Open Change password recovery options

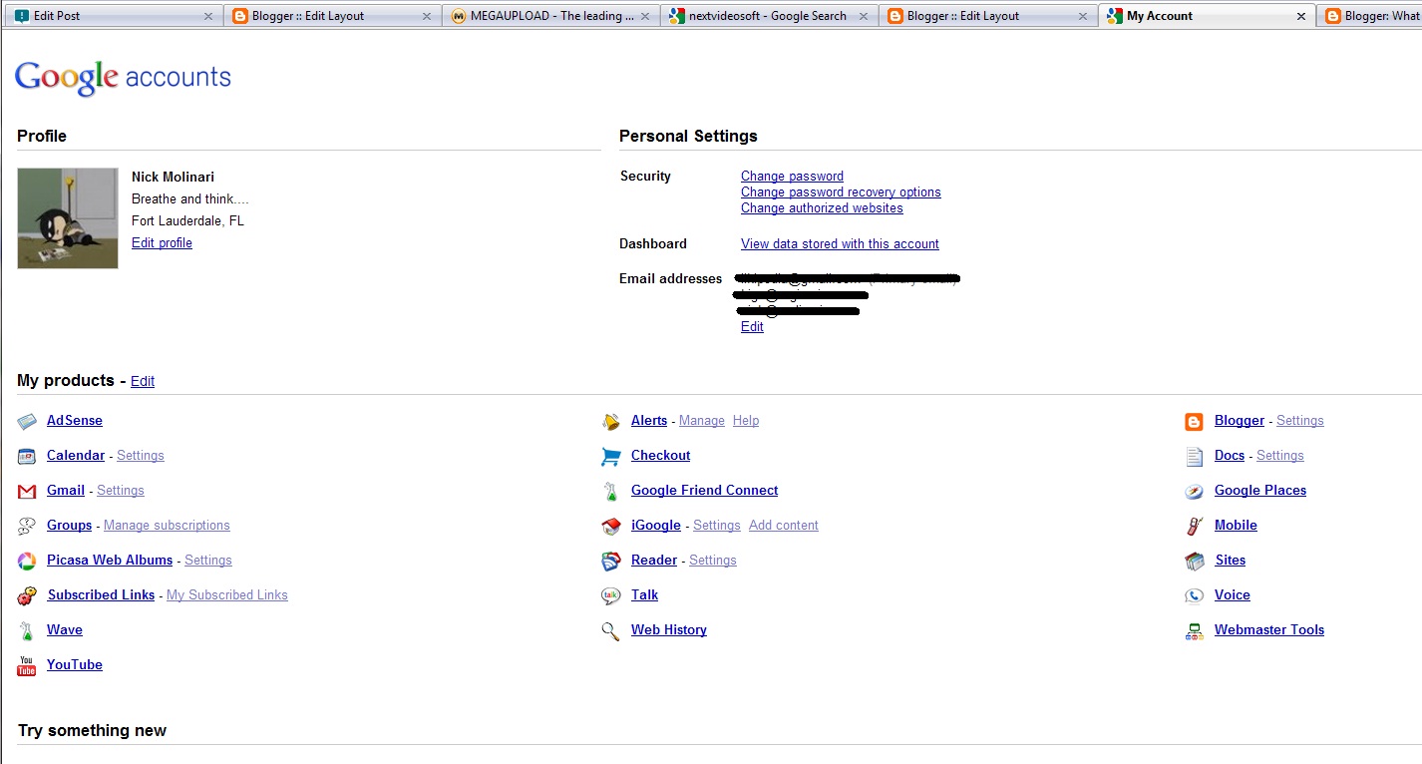pos(841,192)
